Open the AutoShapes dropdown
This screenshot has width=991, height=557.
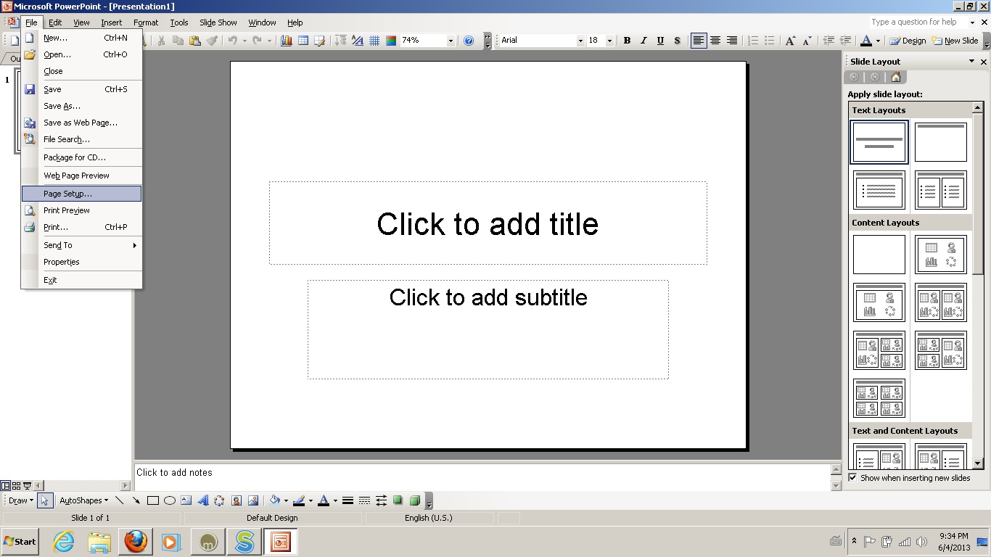(x=83, y=500)
